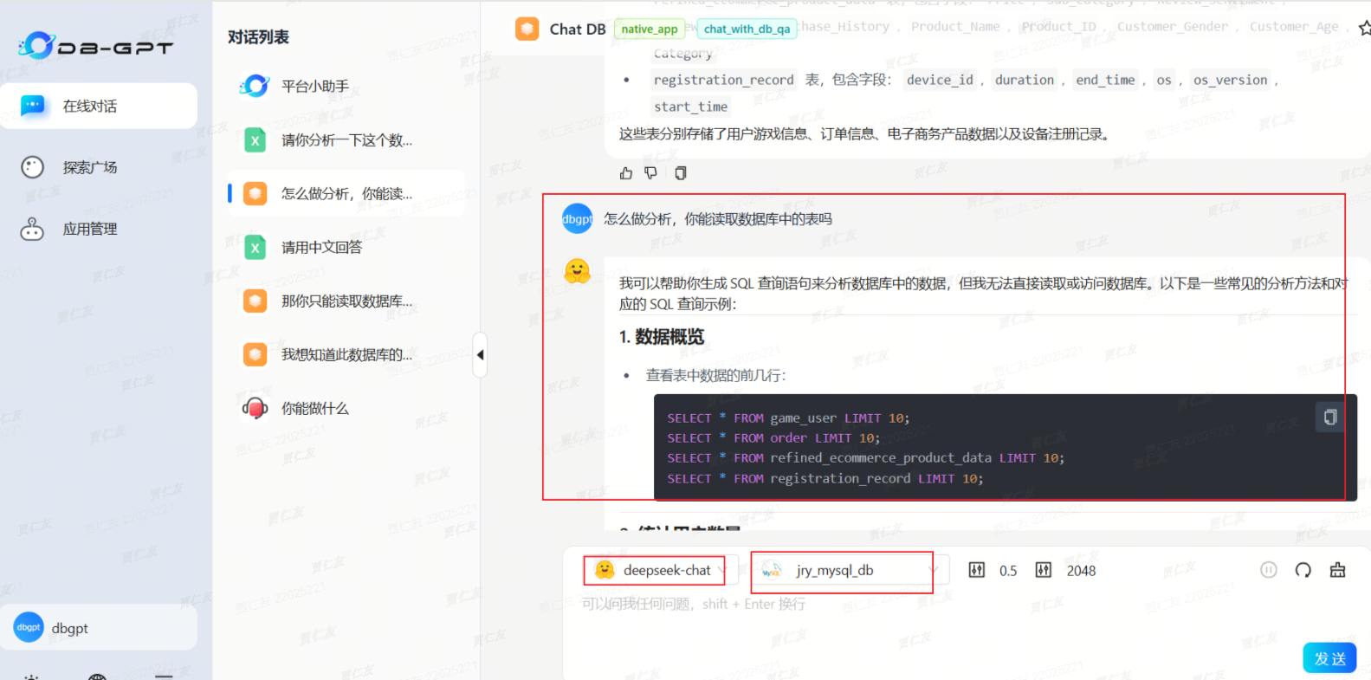Click headset icon beside 你能做什么
Screen dimensions: 1371x680
tap(255, 408)
